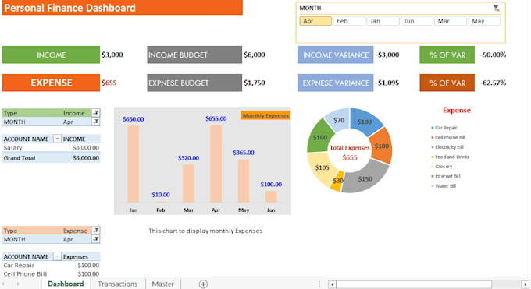Image resolution: width=531 pixels, height=289 pixels.
Task: Select the Apr bar in expenses chart
Action: 216,164
